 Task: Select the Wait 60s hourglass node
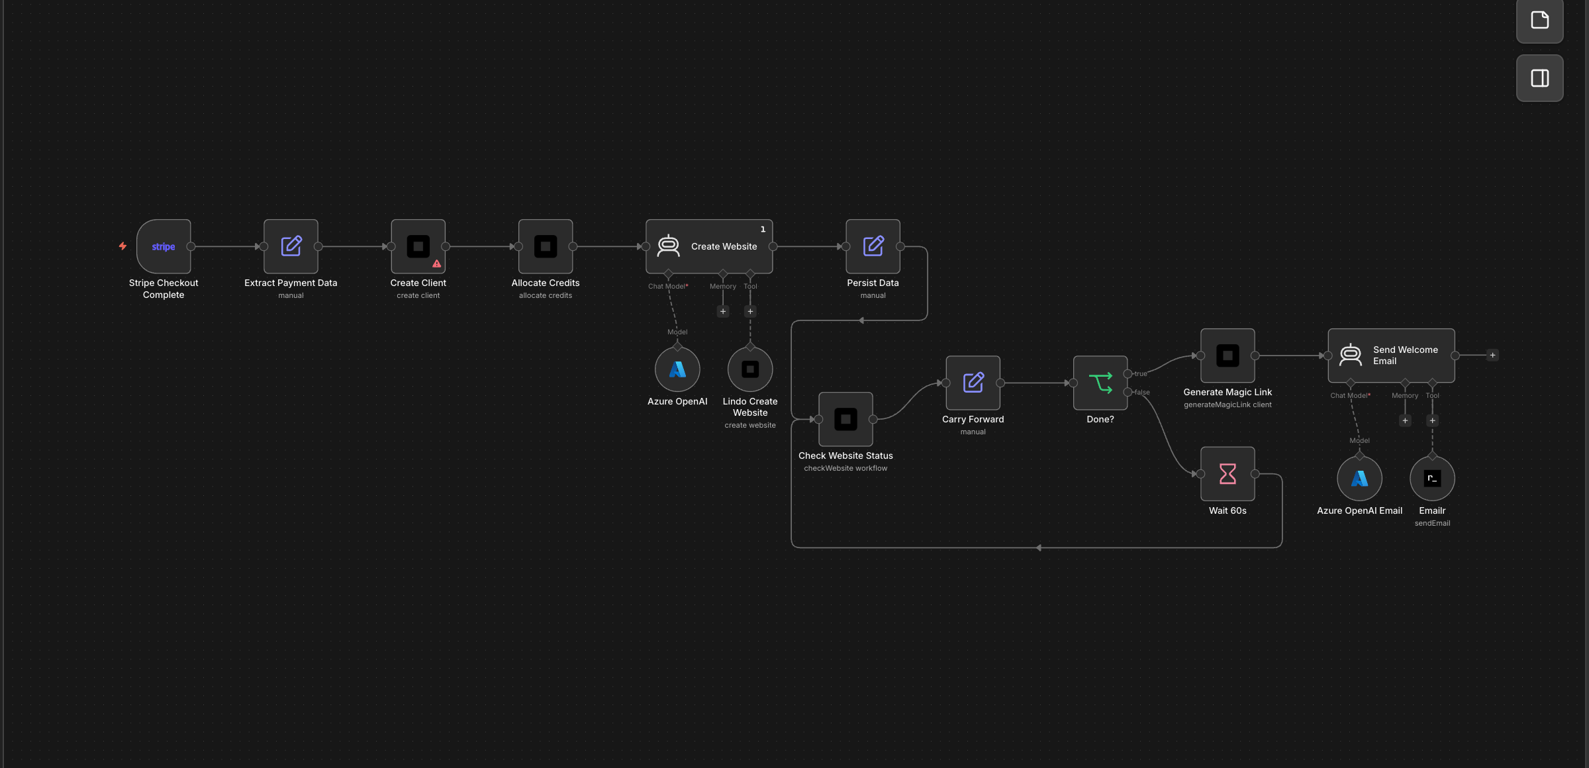(1228, 473)
